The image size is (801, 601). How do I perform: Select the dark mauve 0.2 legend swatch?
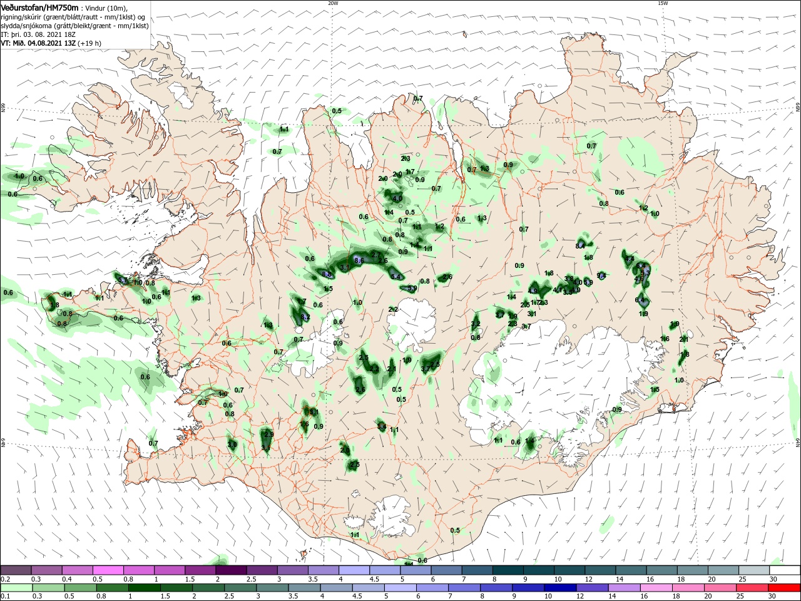click(x=16, y=570)
